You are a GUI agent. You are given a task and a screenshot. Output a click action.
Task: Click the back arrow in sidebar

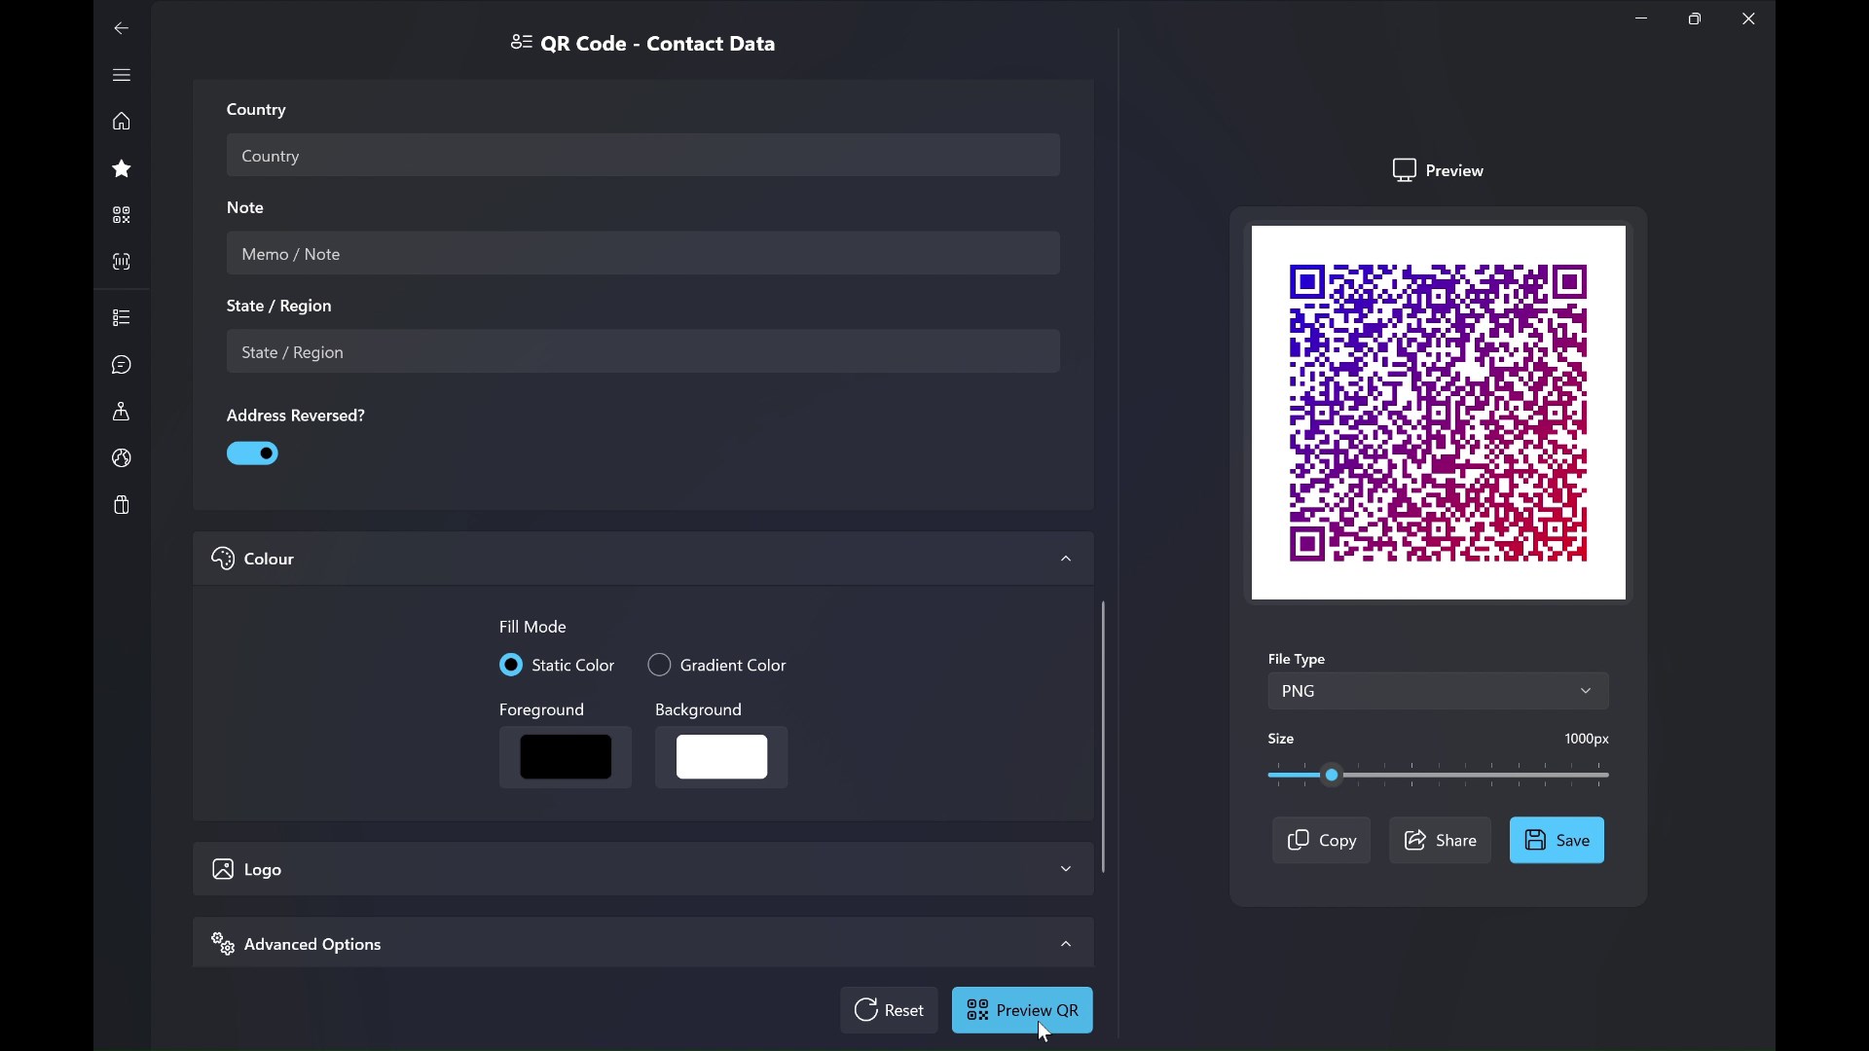coord(121,28)
